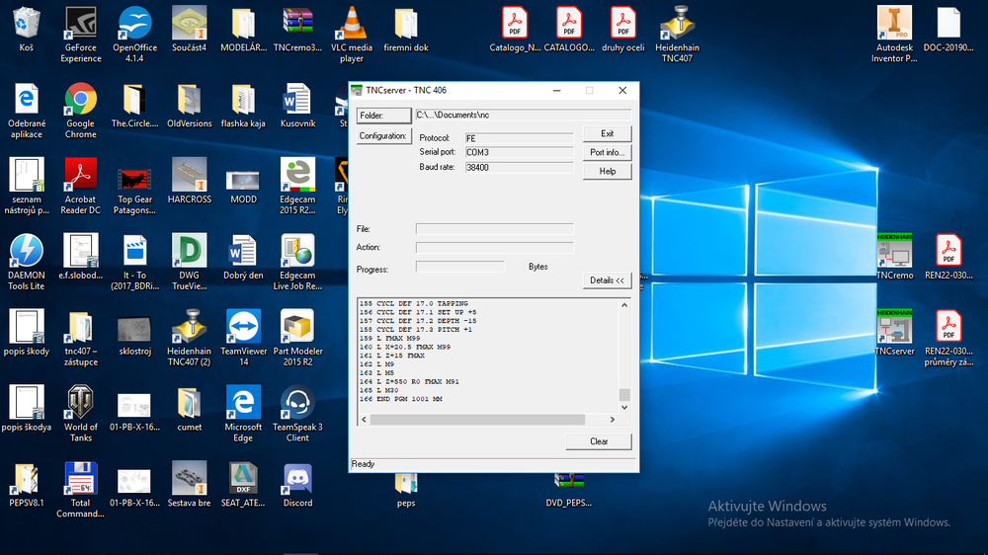Image resolution: width=988 pixels, height=555 pixels.
Task: Click the log's vertical scrollbar down arrow
Action: point(624,406)
